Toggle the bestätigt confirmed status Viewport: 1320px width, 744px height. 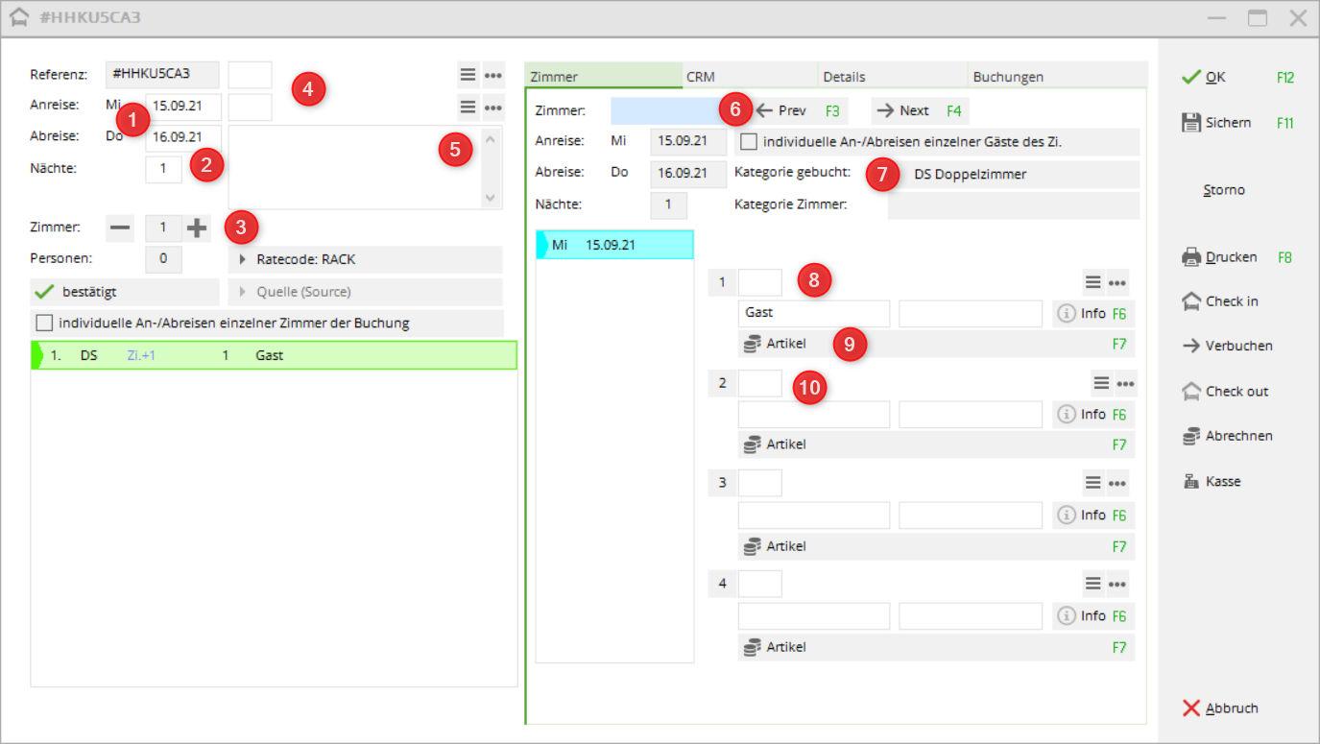(x=44, y=292)
